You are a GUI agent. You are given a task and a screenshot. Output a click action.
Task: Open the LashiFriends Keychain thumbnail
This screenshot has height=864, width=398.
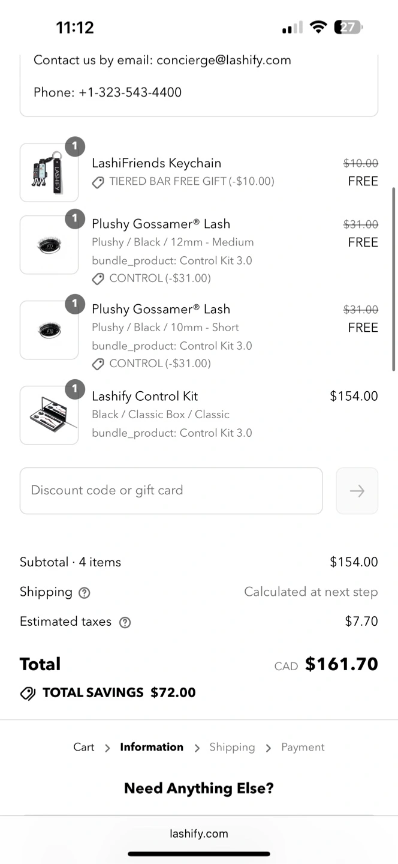49,173
